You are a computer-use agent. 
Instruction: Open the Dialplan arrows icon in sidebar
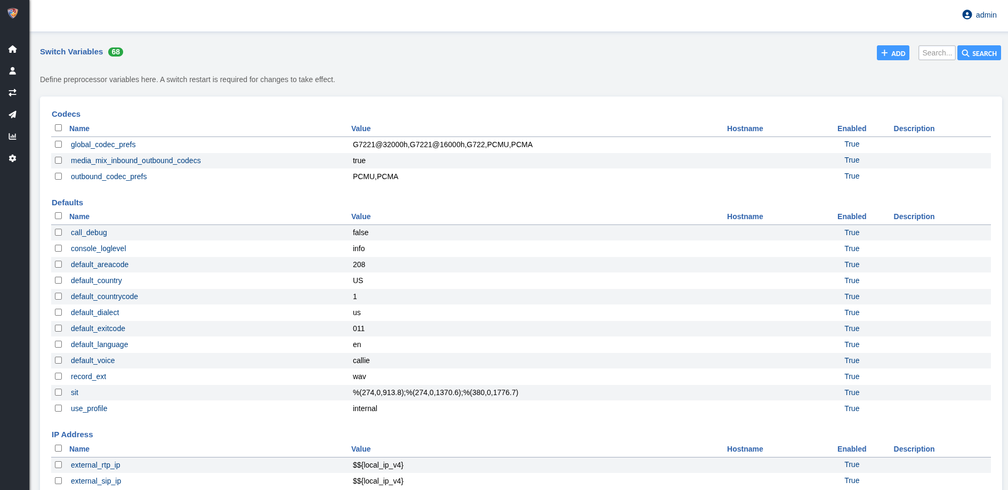13,93
